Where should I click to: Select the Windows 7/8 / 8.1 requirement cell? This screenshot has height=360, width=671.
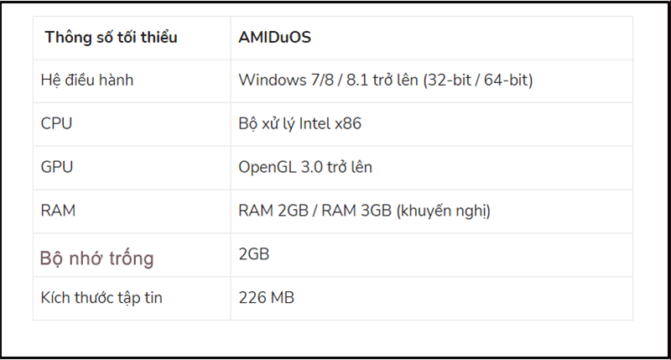click(386, 81)
